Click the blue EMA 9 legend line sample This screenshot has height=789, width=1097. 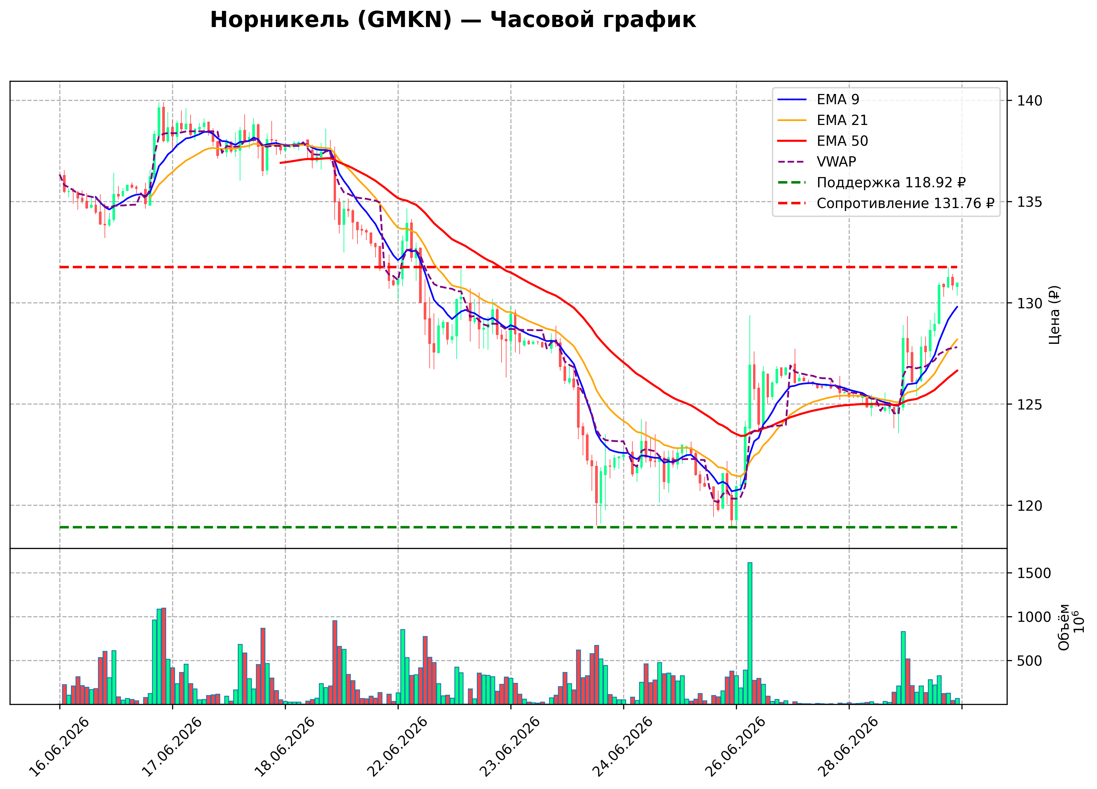tap(792, 100)
